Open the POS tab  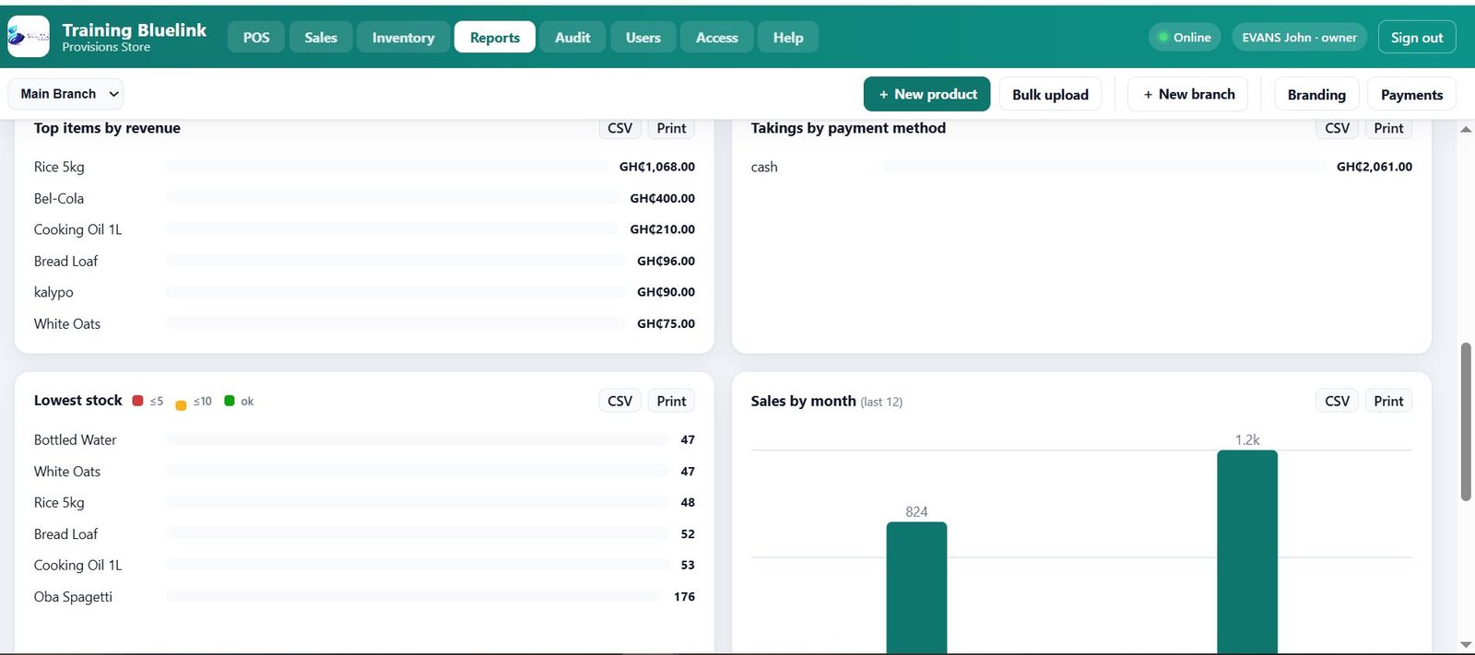(256, 37)
